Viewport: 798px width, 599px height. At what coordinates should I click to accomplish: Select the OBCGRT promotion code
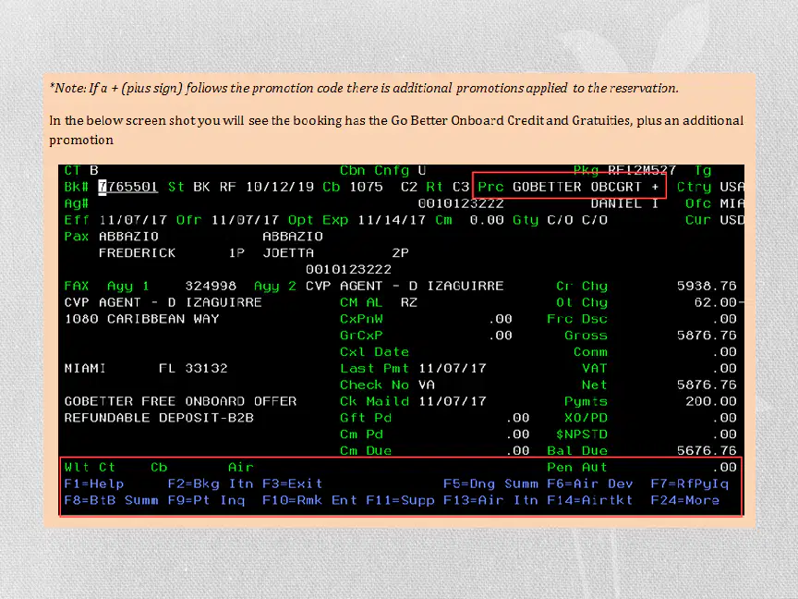(x=616, y=187)
